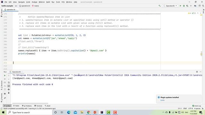Click the Build project hammer icon
Viewport: 205px width, 115px height.
[x=160, y=6]
